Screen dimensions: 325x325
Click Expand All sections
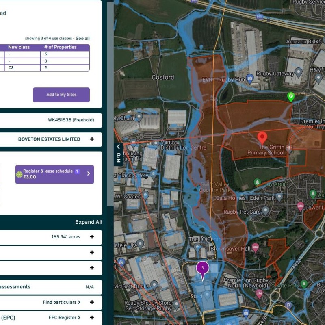89,222
